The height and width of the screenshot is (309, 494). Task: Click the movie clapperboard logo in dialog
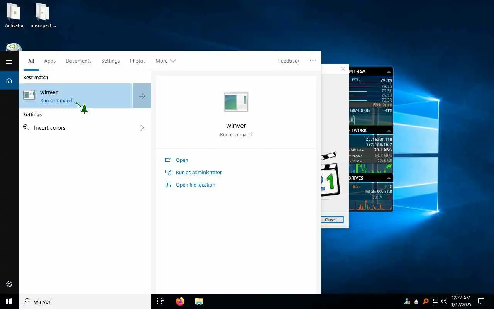tap(330, 176)
